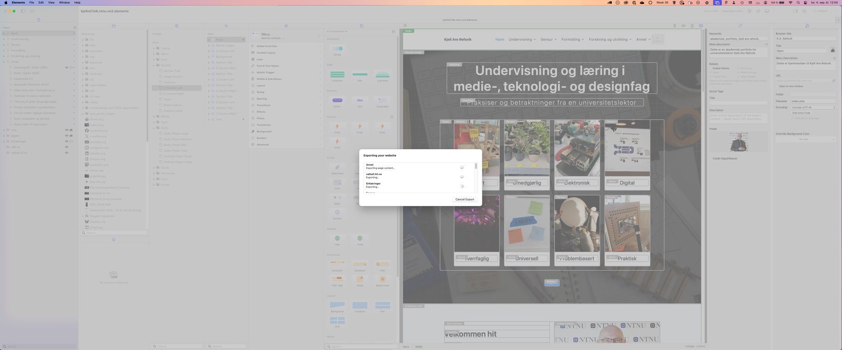
Task: Expand the Media folder in the Project list
Action: 154,116
